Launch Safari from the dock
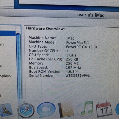The height and width of the screenshot is (119, 119). 26,110
